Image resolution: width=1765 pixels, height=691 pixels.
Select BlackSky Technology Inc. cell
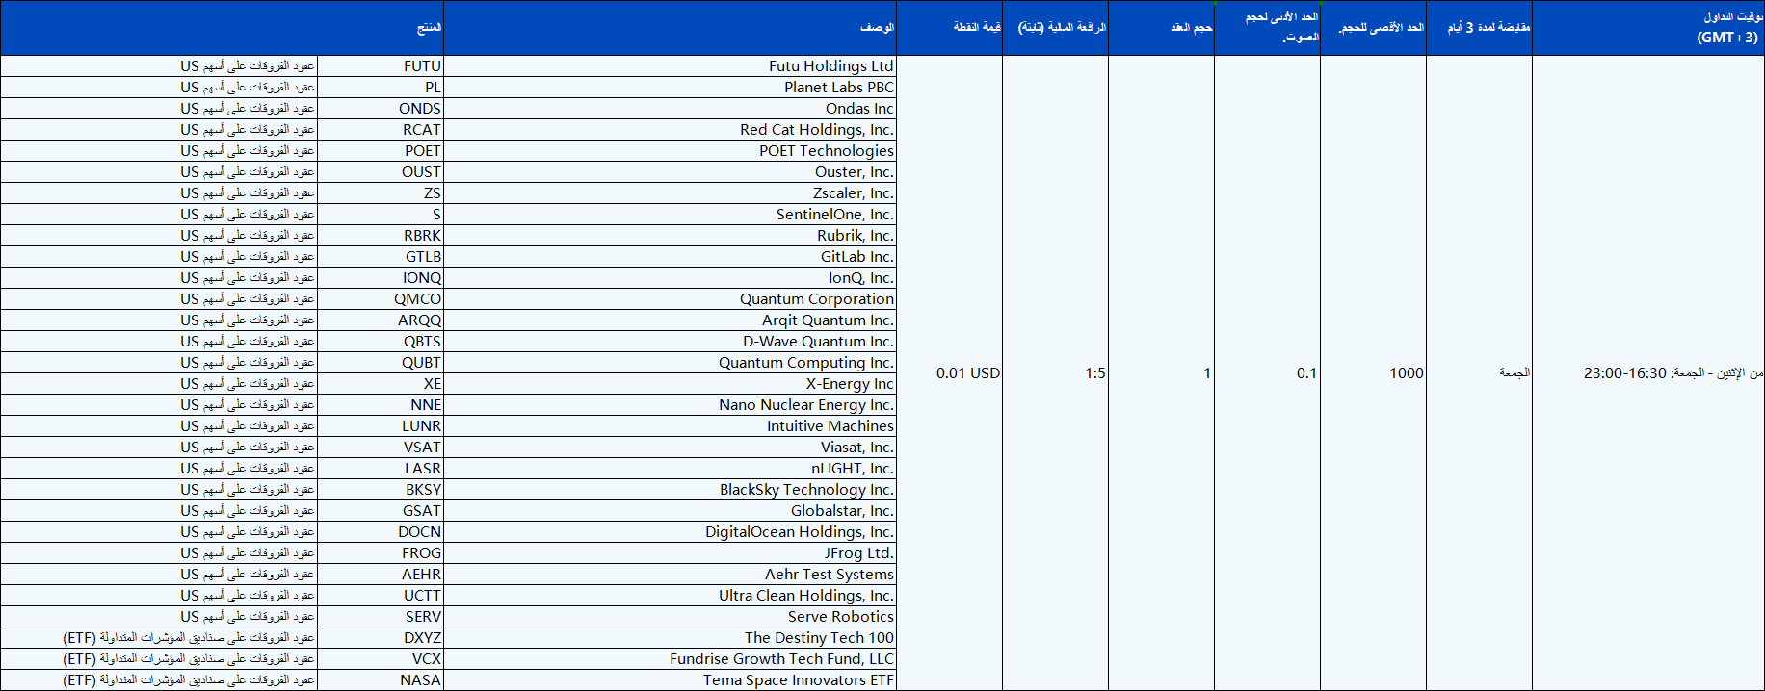coord(671,490)
